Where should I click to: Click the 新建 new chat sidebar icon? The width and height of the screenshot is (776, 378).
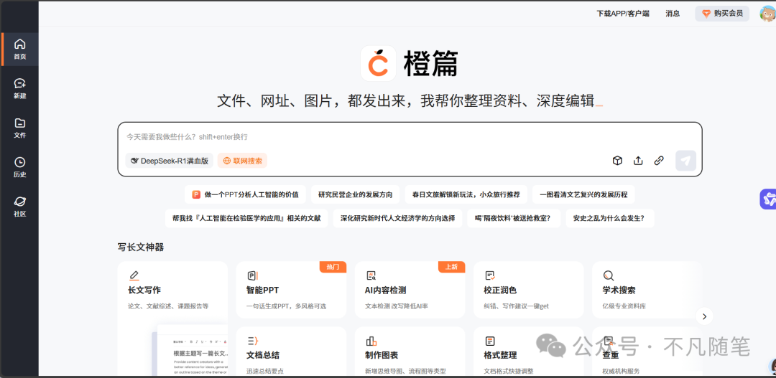tap(20, 83)
